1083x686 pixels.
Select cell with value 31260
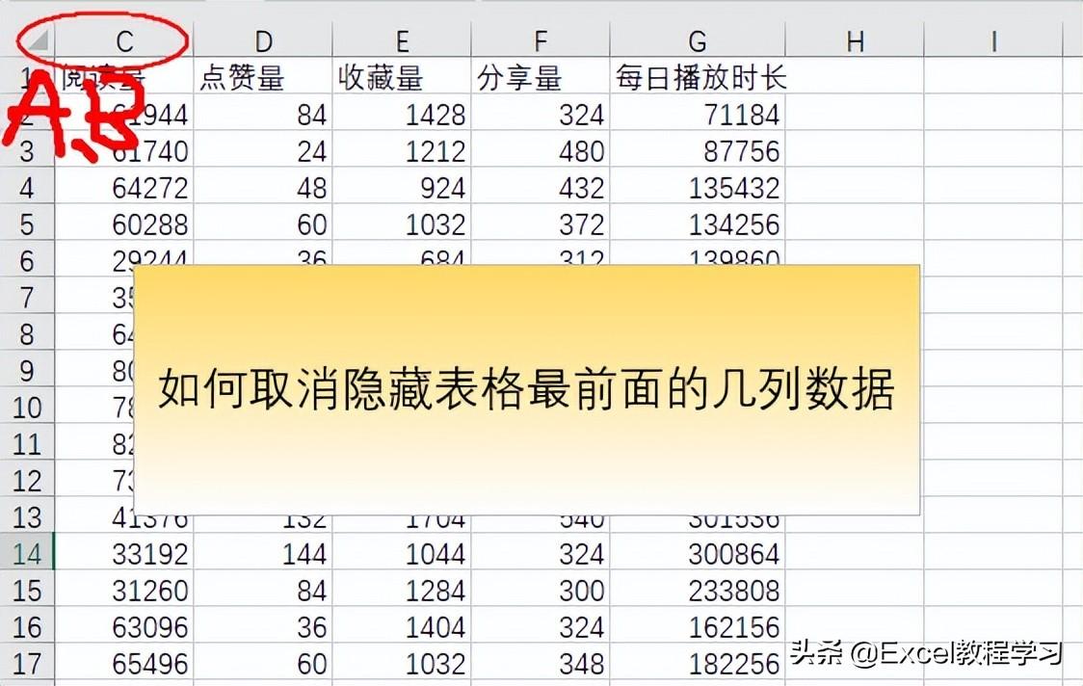[x=124, y=590]
